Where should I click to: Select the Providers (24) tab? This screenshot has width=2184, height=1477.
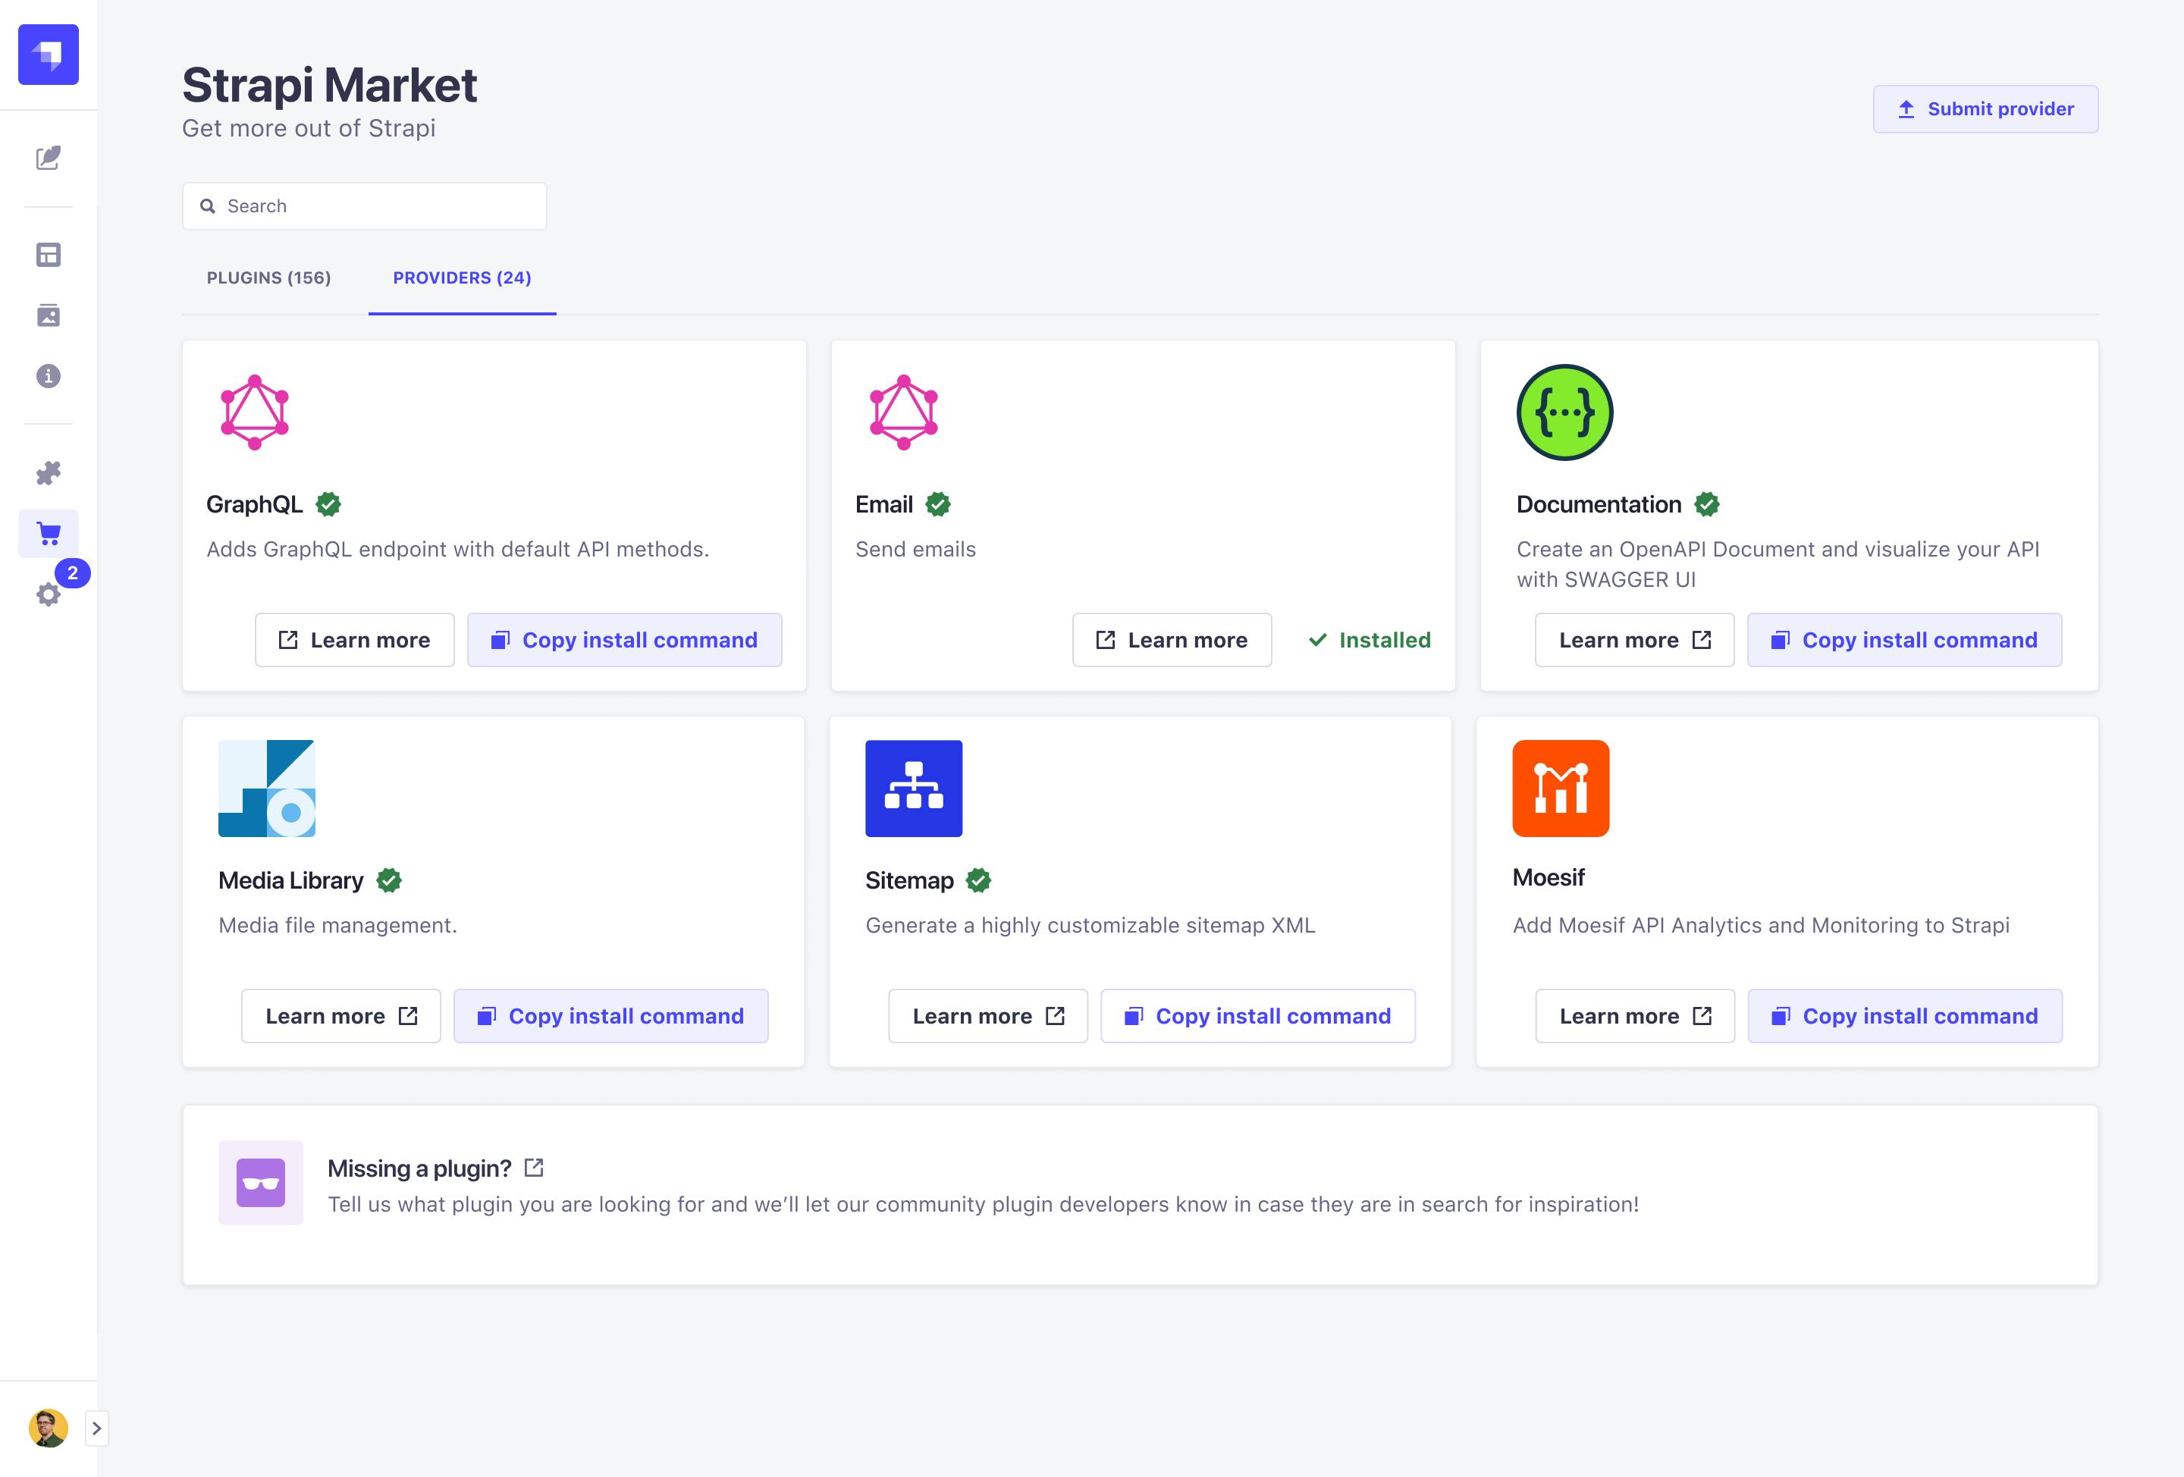(461, 278)
